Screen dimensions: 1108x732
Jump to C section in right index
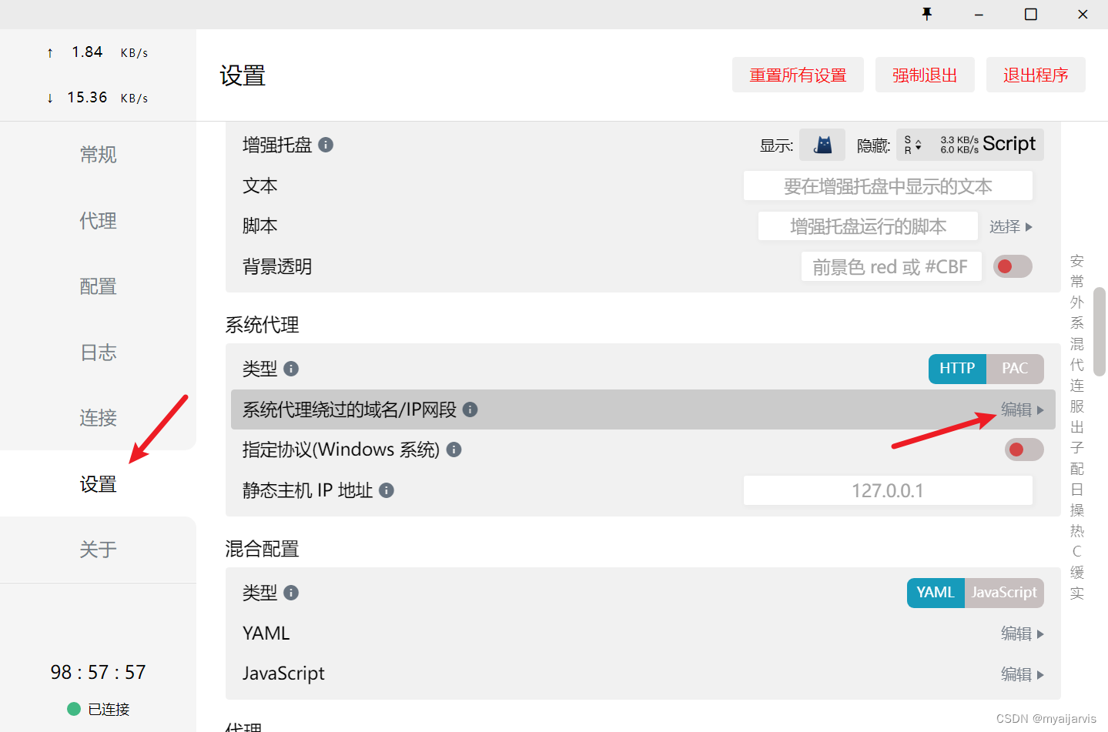coord(1076,552)
